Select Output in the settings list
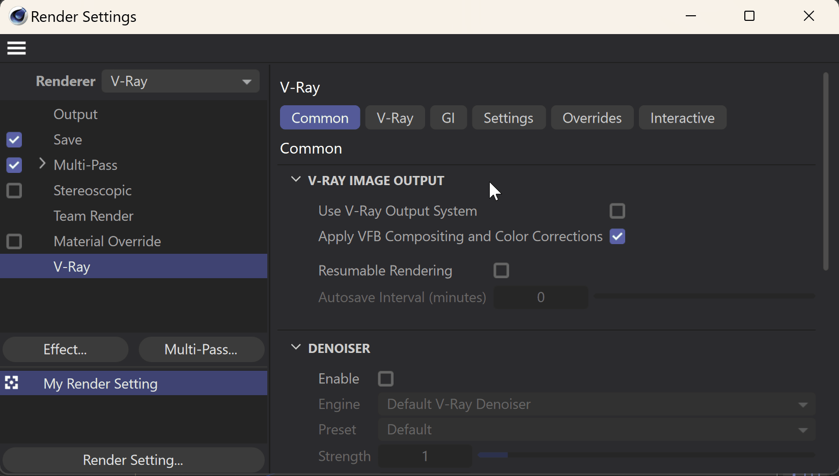839x476 pixels. (75, 114)
